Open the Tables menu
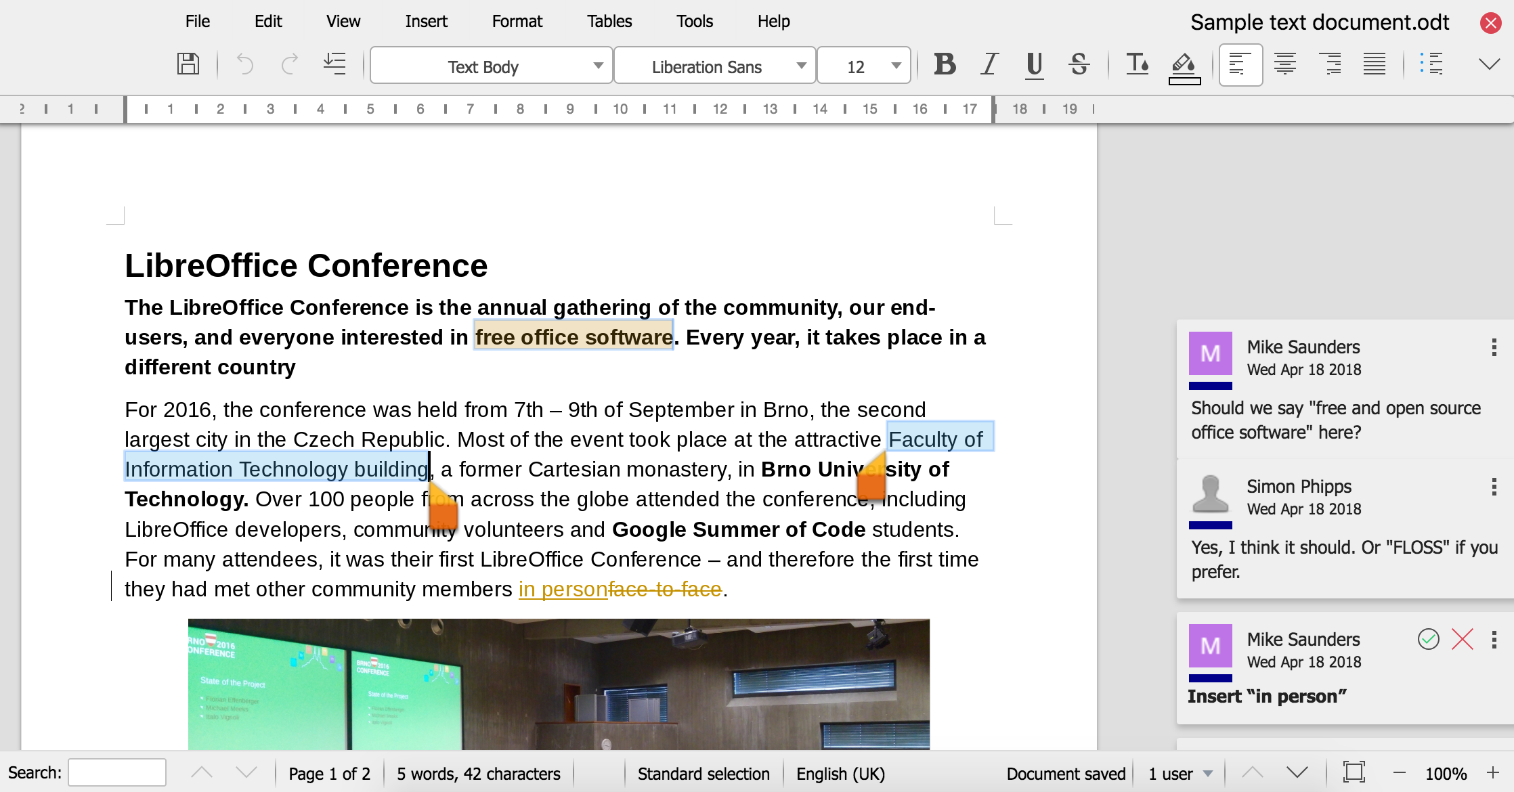The width and height of the screenshot is (1514, 792). tap(610, 22)
